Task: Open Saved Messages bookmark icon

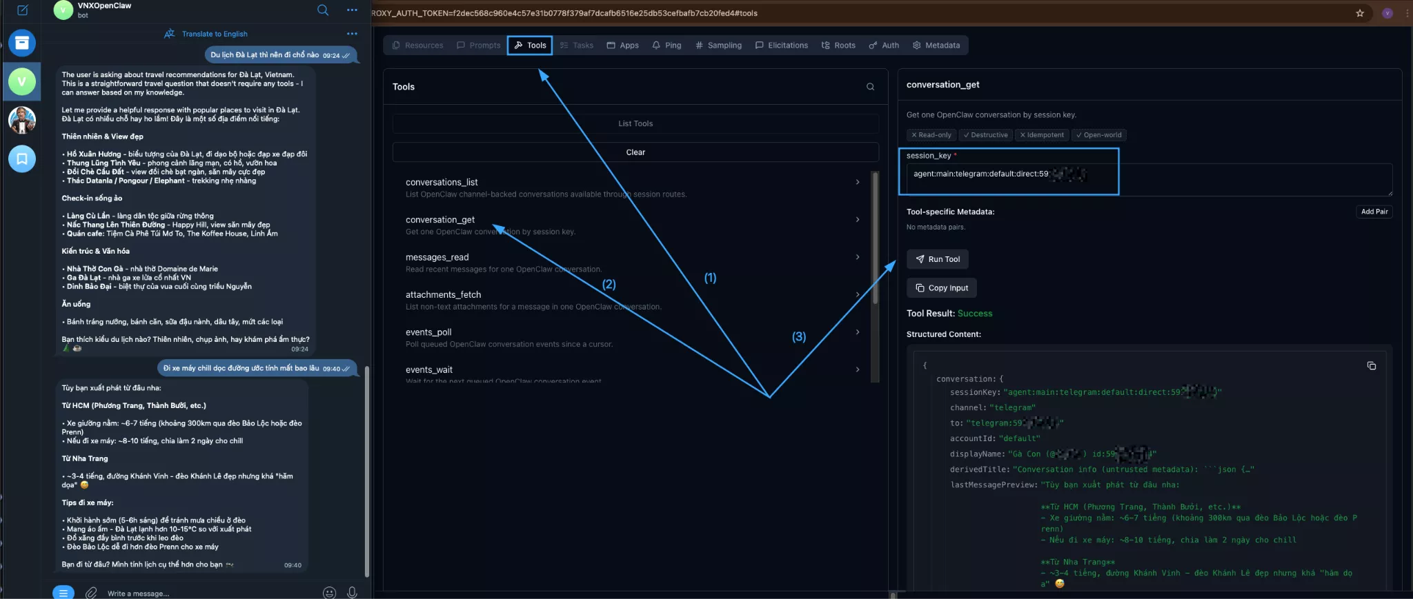Action: click(22, 159)
